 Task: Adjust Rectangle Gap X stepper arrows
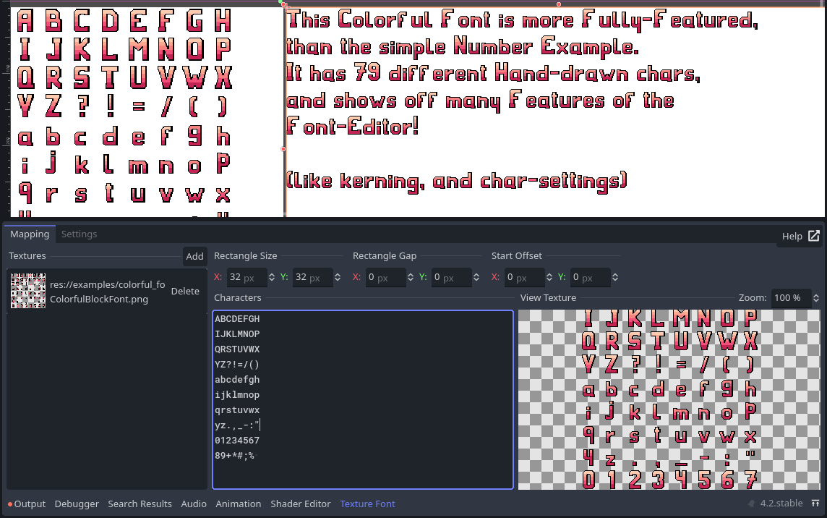pos(411,277)
